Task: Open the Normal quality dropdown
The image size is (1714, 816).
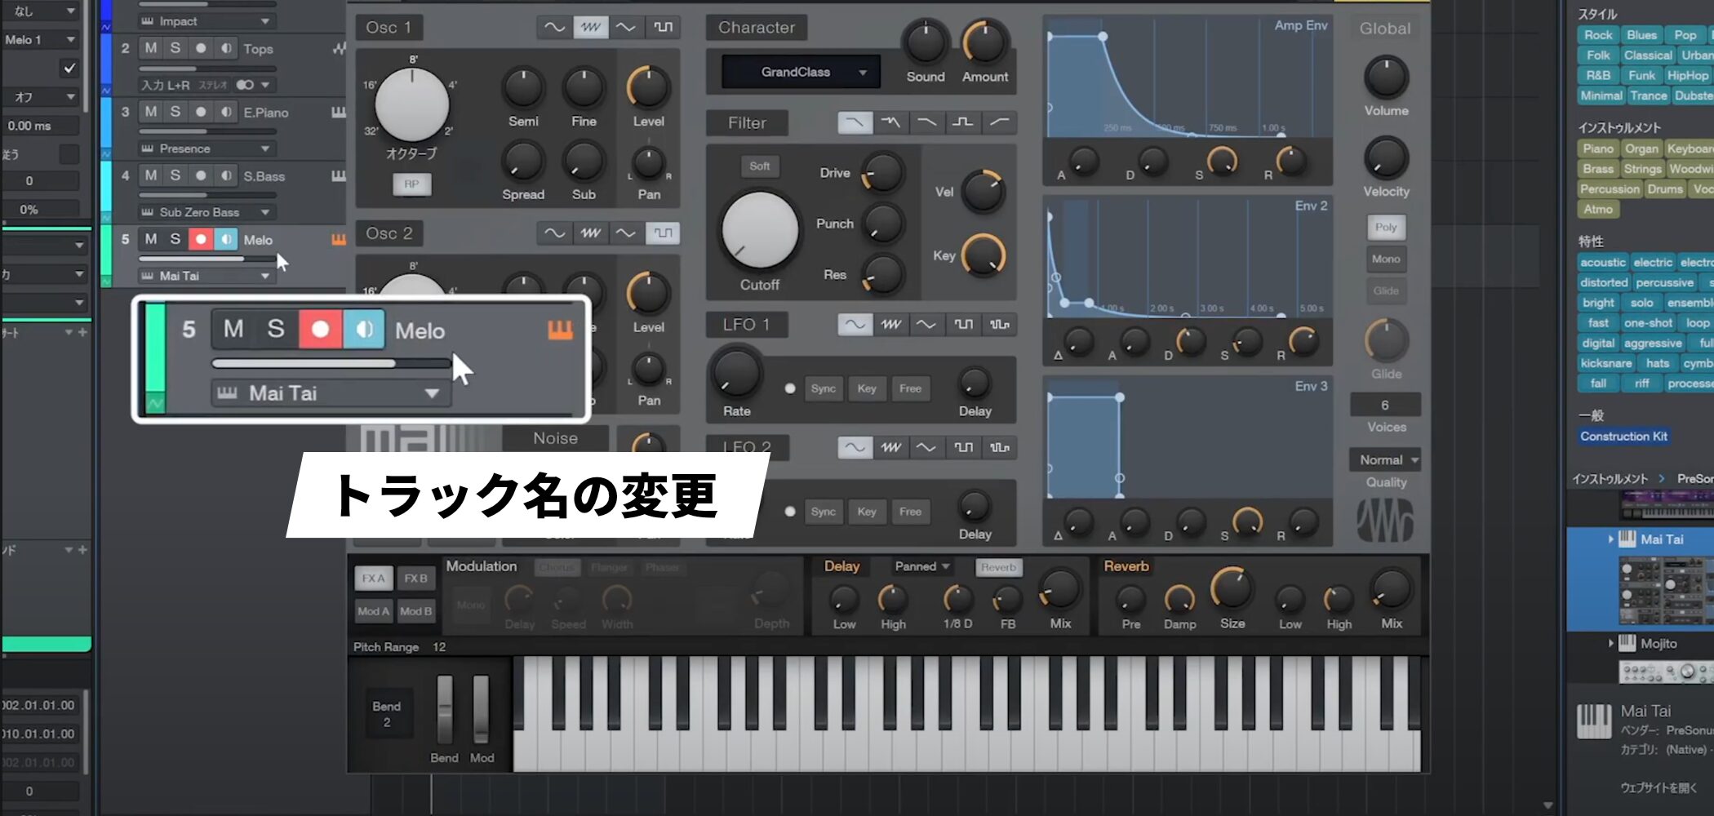Action: pos(1385,460)
